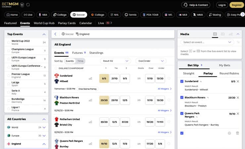Click the BetMGM logo
The image size is (245, 149).
coord(10,5)
